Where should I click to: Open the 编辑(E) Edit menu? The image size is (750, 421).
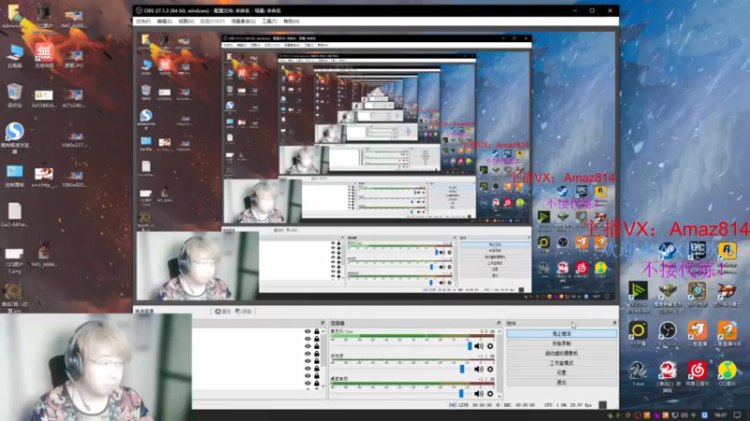(x=164, y=22)
